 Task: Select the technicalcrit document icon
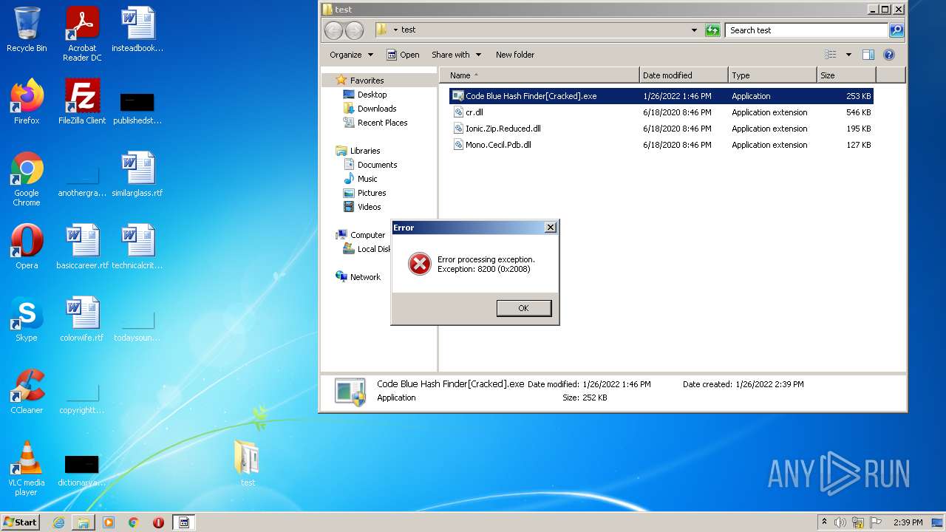137,247
